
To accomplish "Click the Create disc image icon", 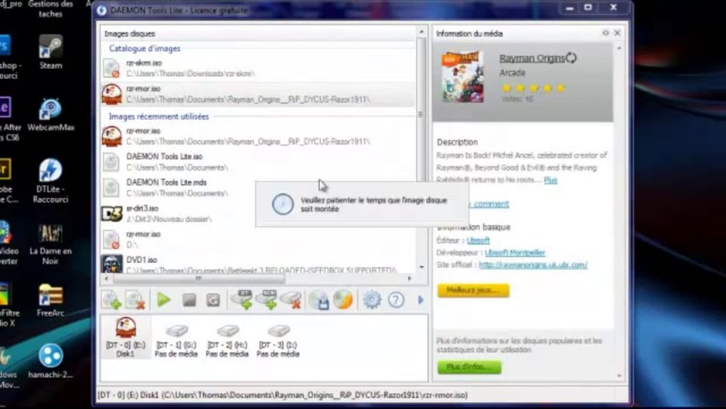I will coord(318,299).
